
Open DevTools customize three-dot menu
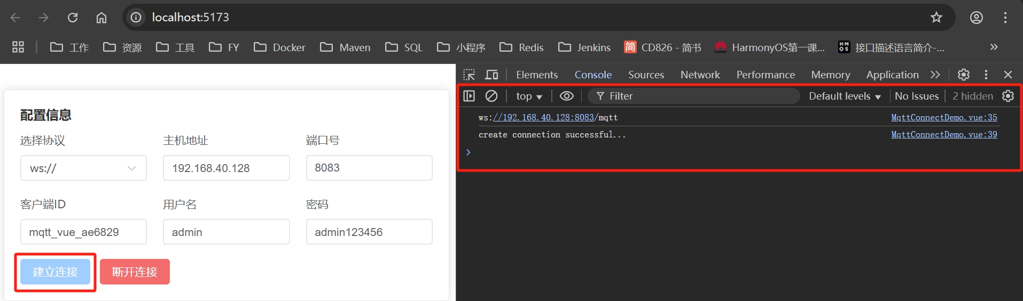coord(986,75)
